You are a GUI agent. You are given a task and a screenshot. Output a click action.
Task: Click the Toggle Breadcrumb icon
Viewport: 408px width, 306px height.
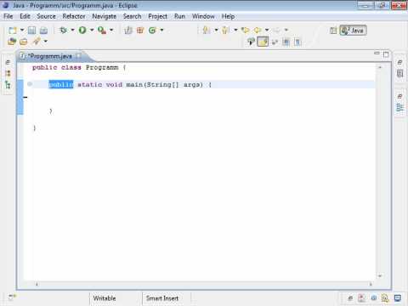(x=251, y=42)
